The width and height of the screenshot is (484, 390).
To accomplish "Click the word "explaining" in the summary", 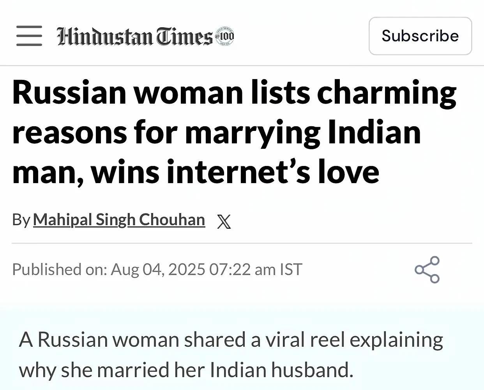I will coord(396,340).
